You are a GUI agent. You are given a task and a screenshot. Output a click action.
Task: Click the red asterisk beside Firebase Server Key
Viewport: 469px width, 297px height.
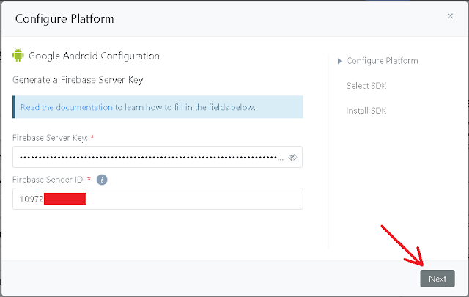92,137
